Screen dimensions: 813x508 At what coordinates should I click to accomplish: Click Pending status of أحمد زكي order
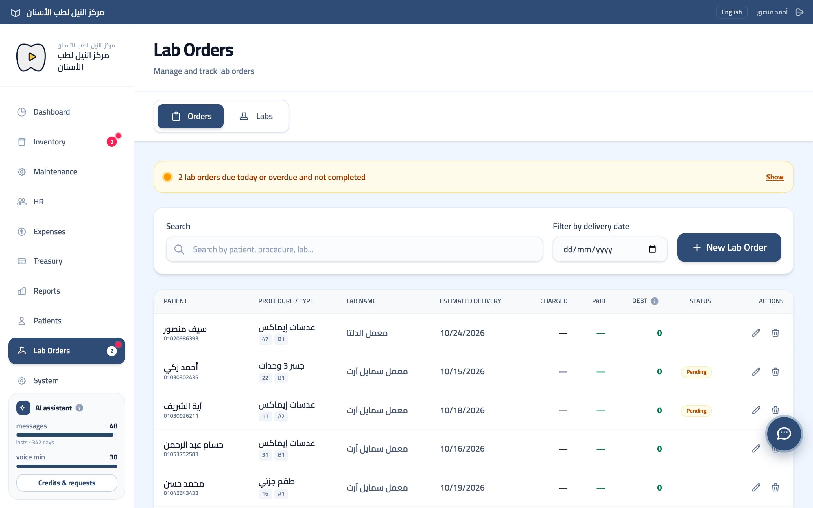696,372
